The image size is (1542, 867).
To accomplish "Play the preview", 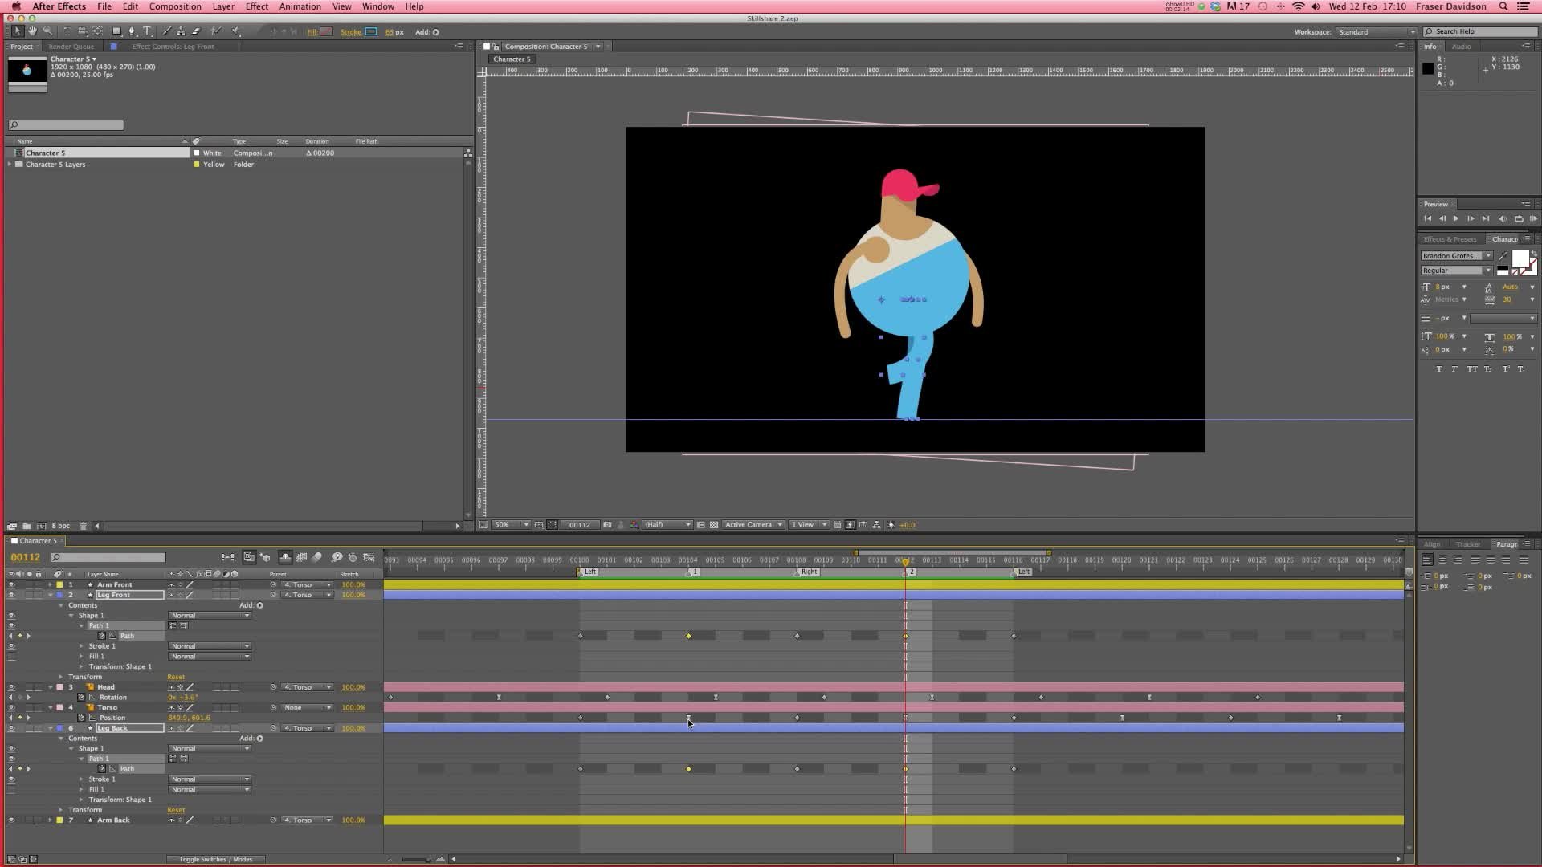I will (1456, 218).
